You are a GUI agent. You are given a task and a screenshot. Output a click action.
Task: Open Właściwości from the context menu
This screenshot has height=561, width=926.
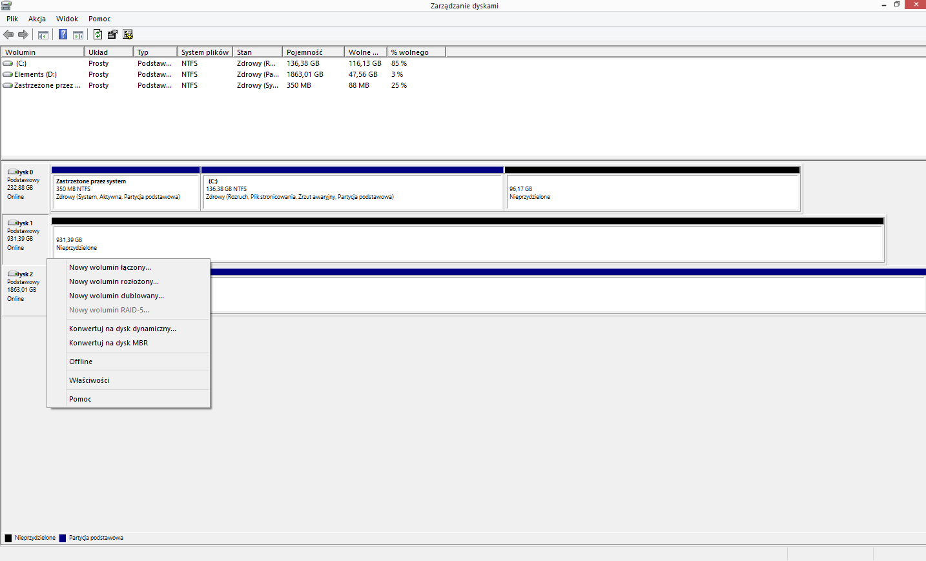point(129,380)
